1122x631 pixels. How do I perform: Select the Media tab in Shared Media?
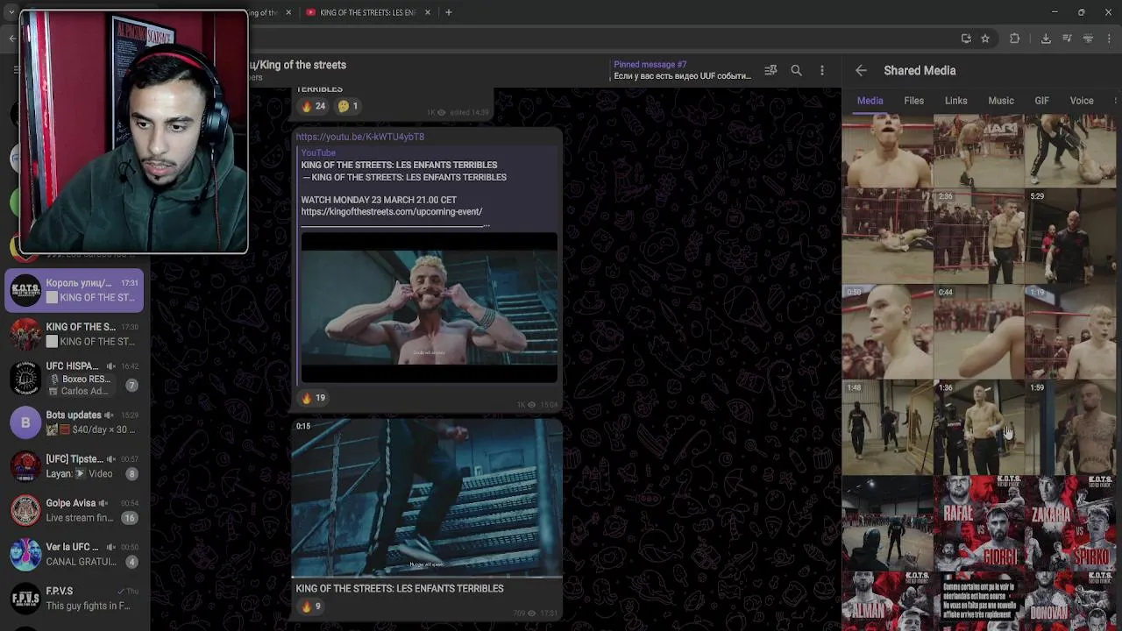[x=870, y=101]
